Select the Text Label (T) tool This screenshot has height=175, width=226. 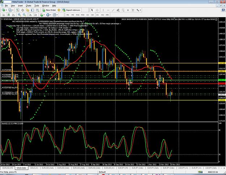133,10
